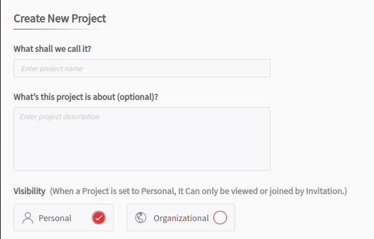Click the bold 'Visibility' label

click(30, 191)
